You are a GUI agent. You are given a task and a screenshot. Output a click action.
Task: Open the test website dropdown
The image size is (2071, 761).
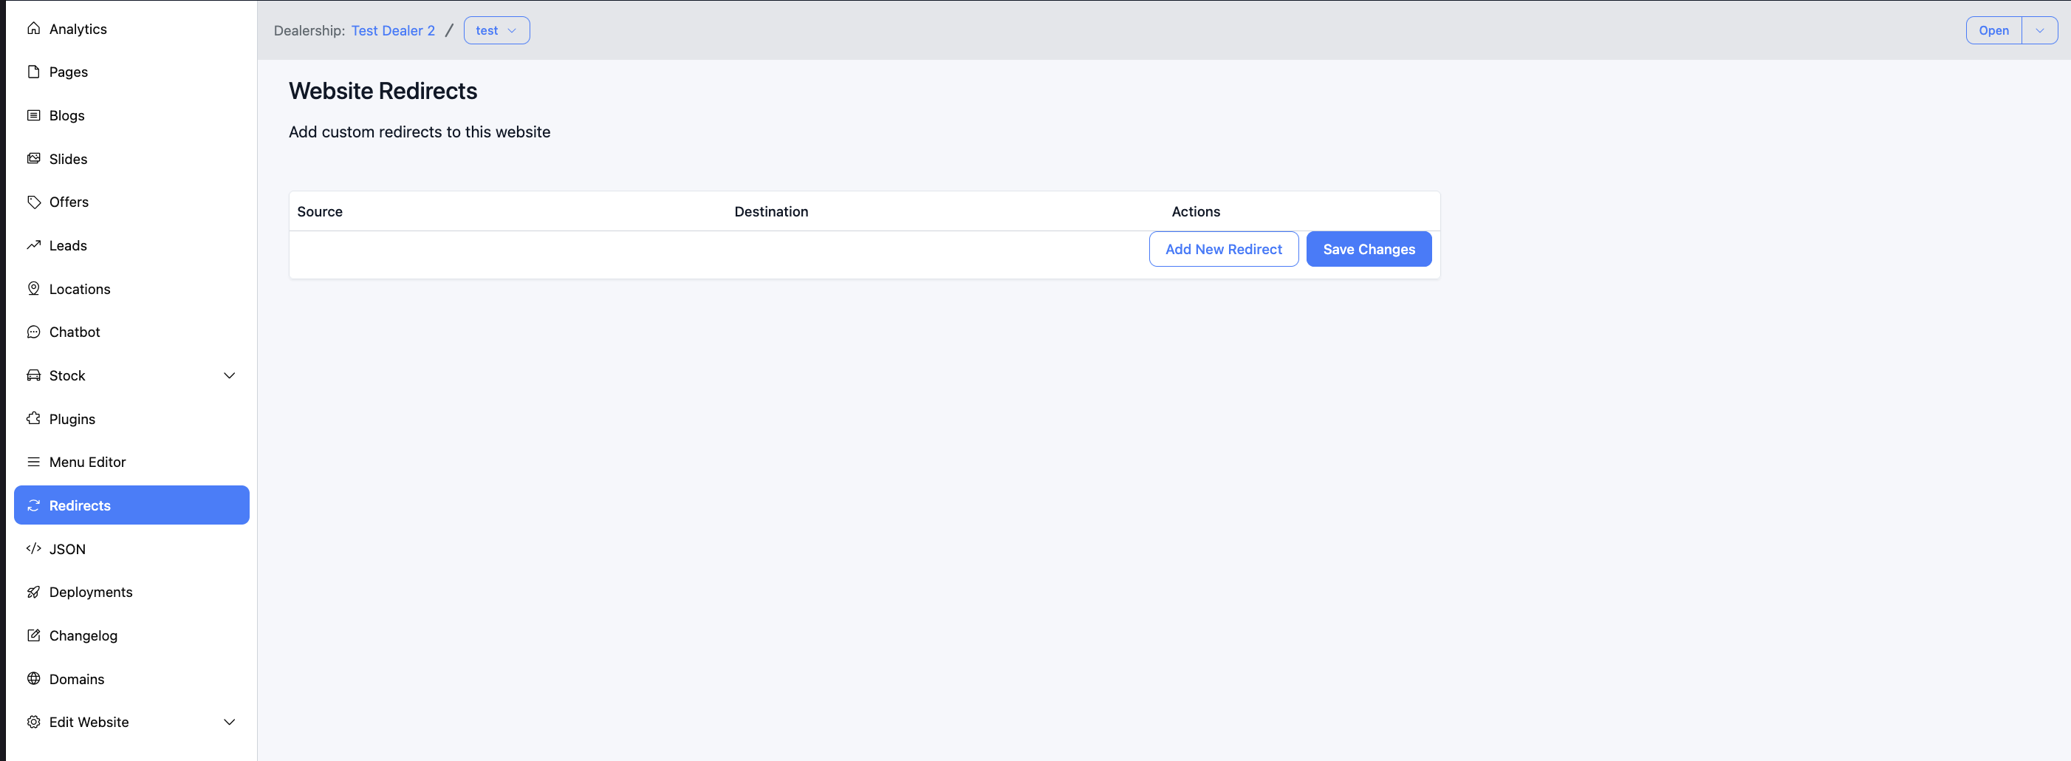click(x=497, y=30)
